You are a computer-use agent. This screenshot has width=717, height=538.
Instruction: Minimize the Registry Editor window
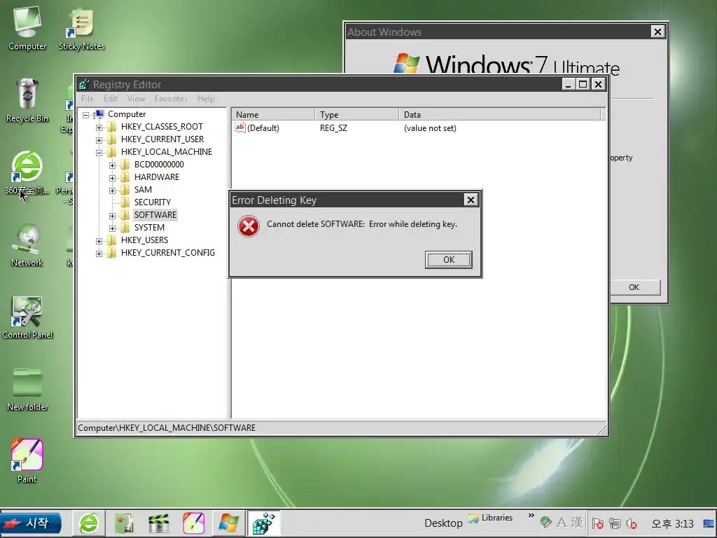pyautogui.click(x=568, y=84)
